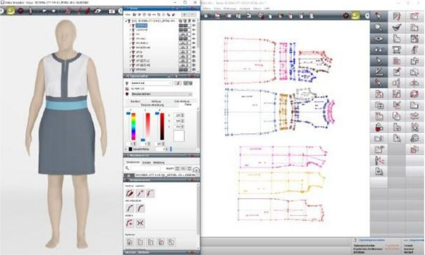Select highlighted pattern piece in scene tree

tap(142, 25)
